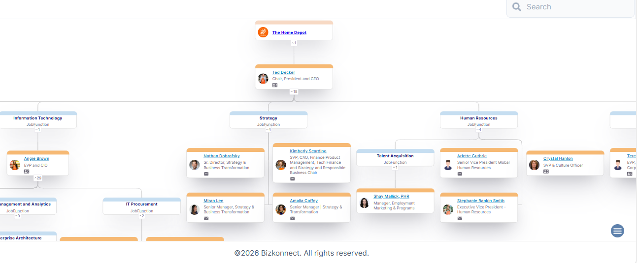
Task: Open Amalia Coffey profile link
Action: click(303, 201)
